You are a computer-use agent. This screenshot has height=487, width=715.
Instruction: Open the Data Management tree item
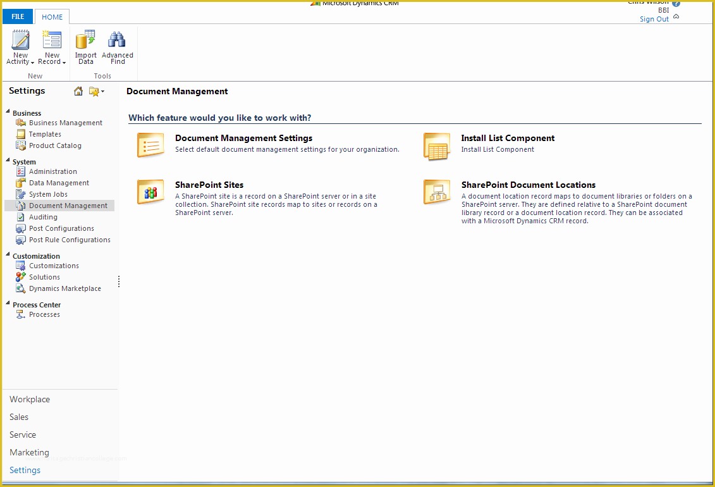tap(59, 183)
